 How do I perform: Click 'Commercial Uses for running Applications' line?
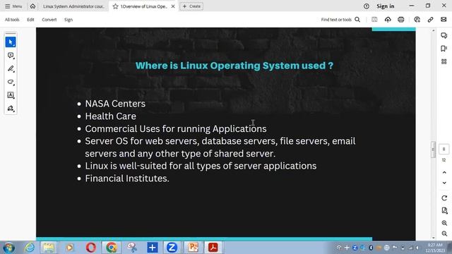pyautogui.click(x=176, y=128)
